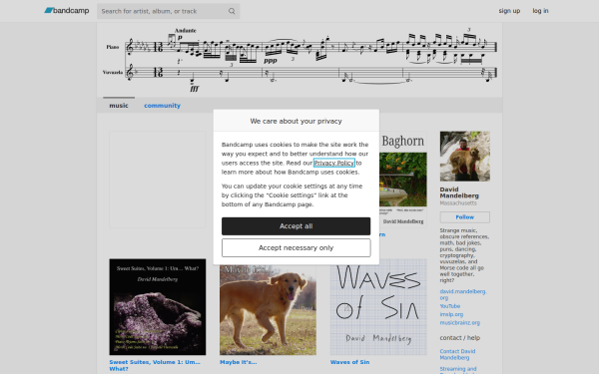Open the Baghorn album cover
Viewport: 599px width, 374px height.
click(x=403, y=180)
